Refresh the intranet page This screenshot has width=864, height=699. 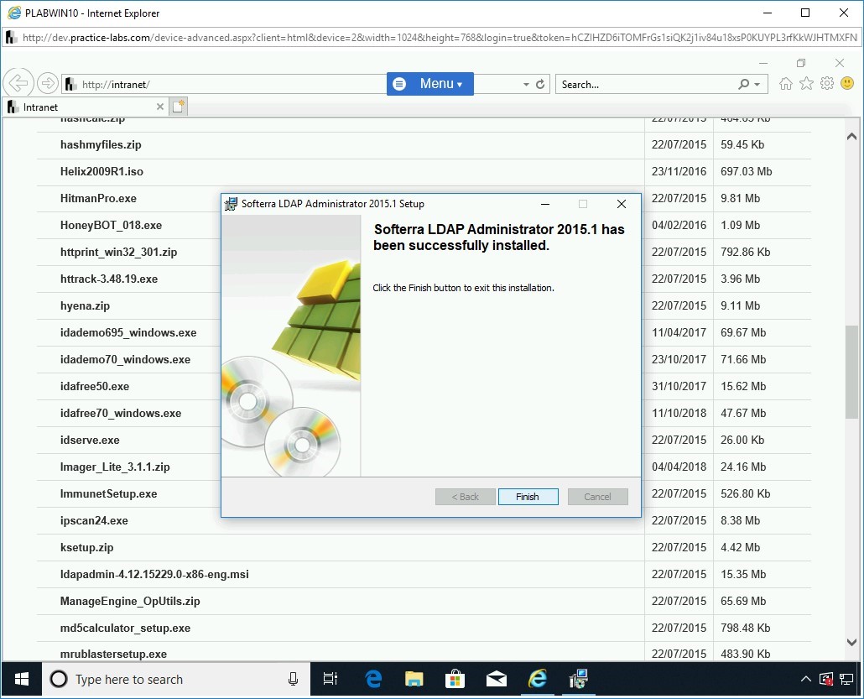[540, 85]
